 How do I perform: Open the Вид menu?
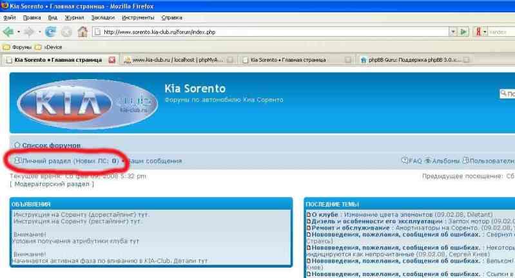(52, 18)
